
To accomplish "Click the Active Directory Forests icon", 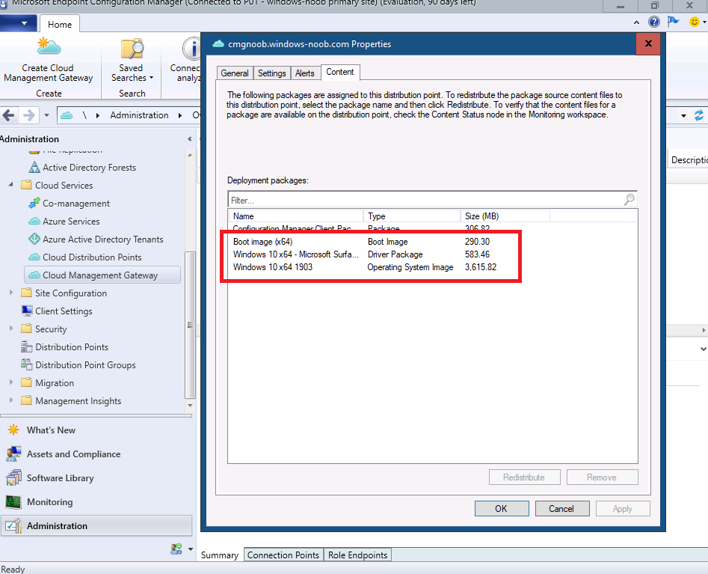I will 34,167.
